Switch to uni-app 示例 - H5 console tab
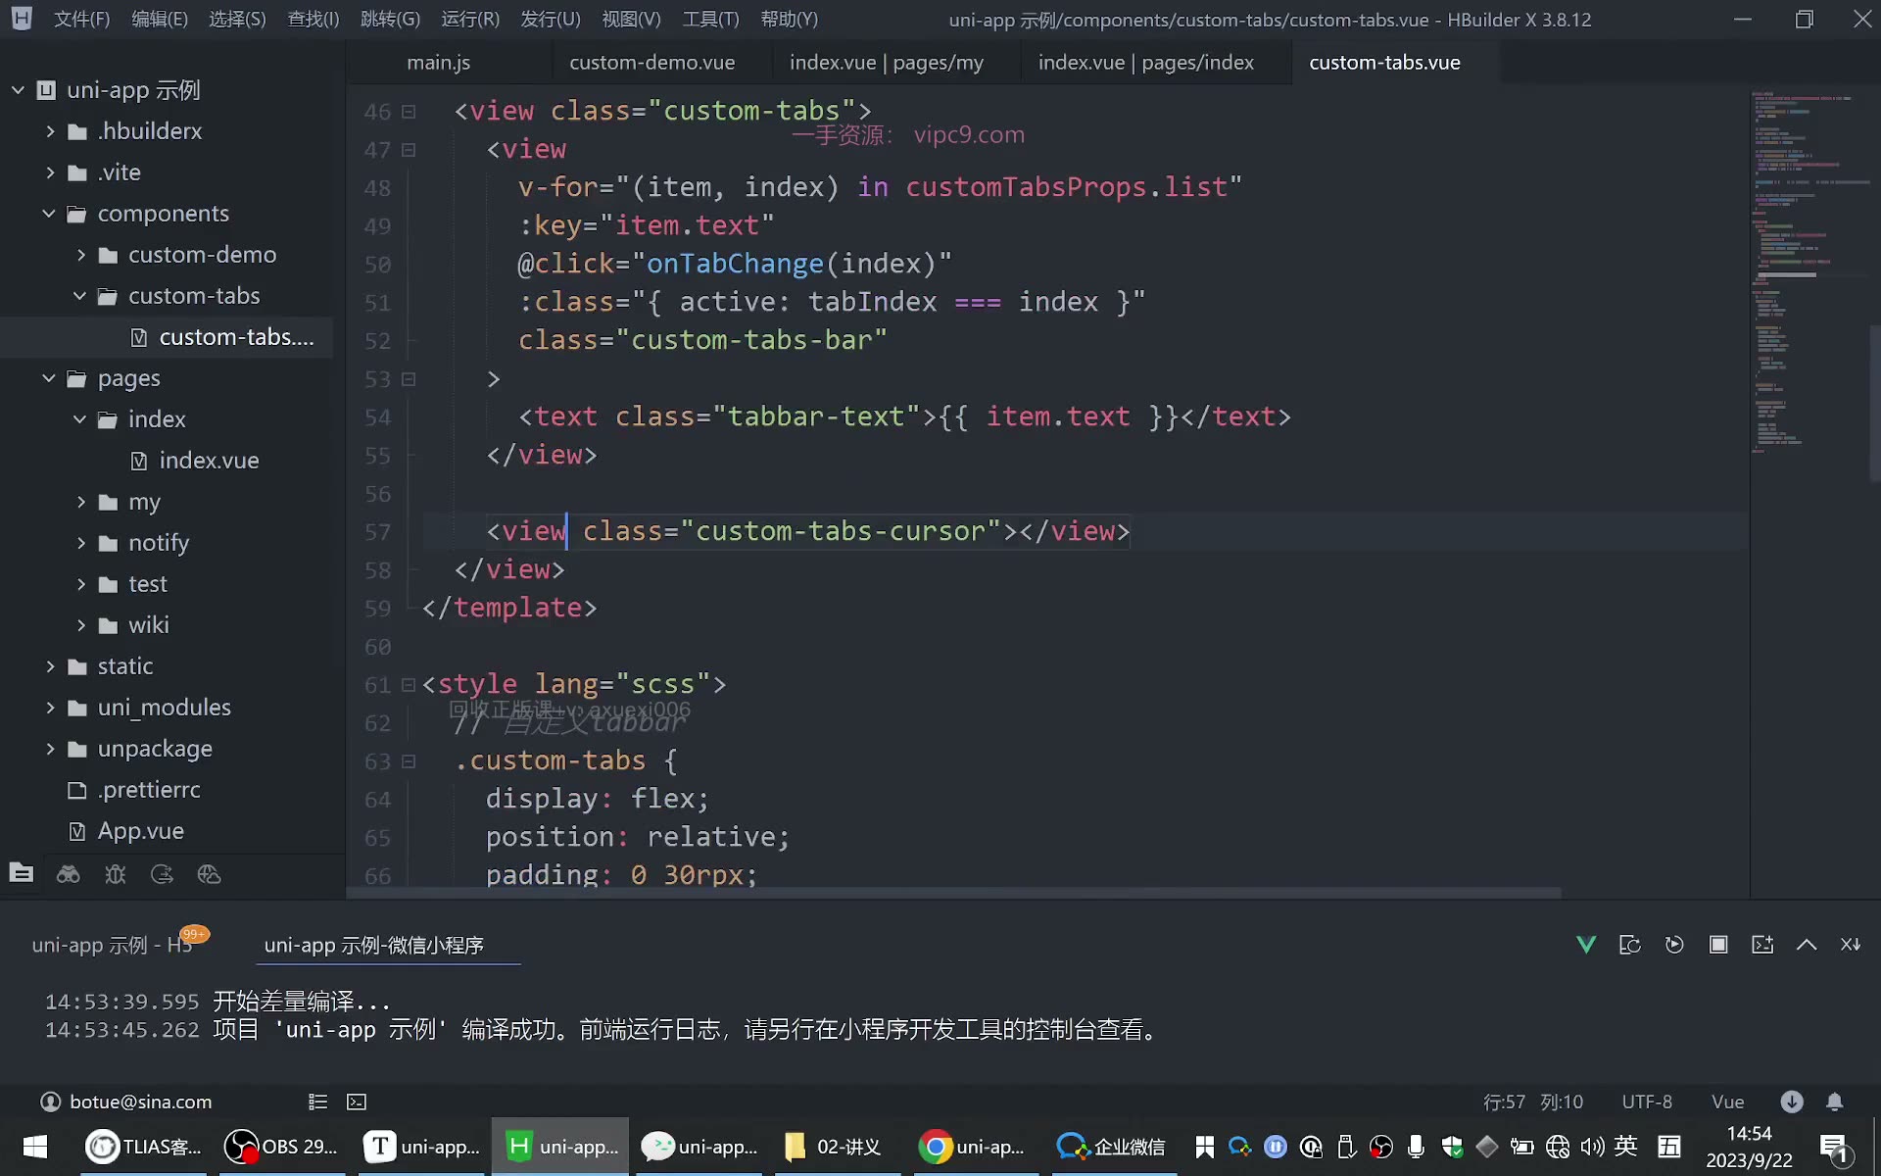Image resolution: width=1881 pixels, height=1176 pixels. point(112,945)
